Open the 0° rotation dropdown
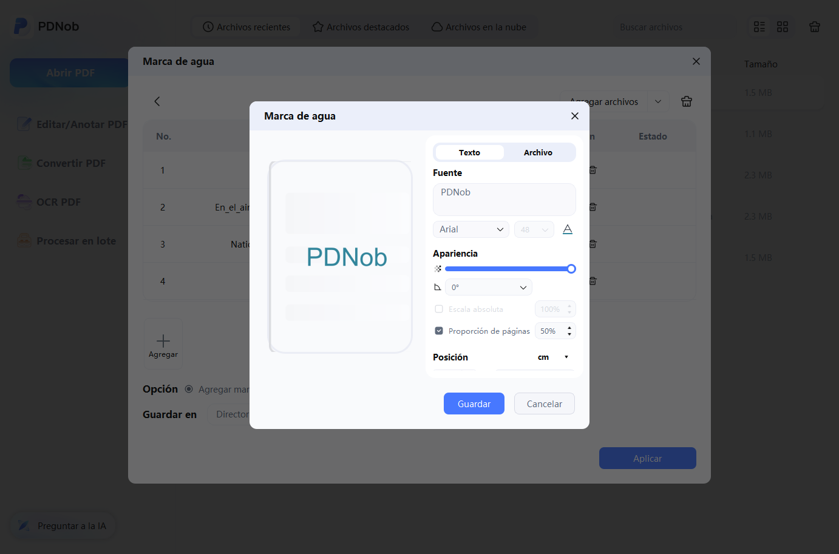Image resolution: width=839 pixels, height=554 pixels. coord(489,287)
